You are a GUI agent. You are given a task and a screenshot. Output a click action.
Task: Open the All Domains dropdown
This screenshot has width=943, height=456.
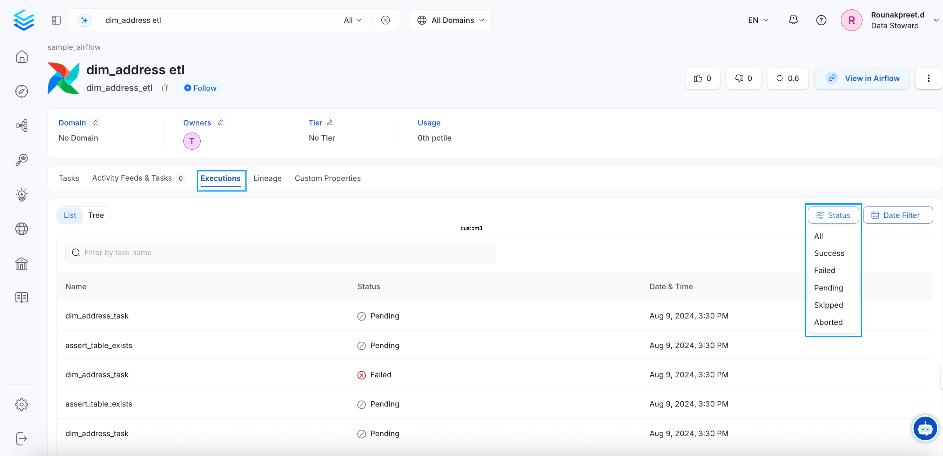coord(451,20)
